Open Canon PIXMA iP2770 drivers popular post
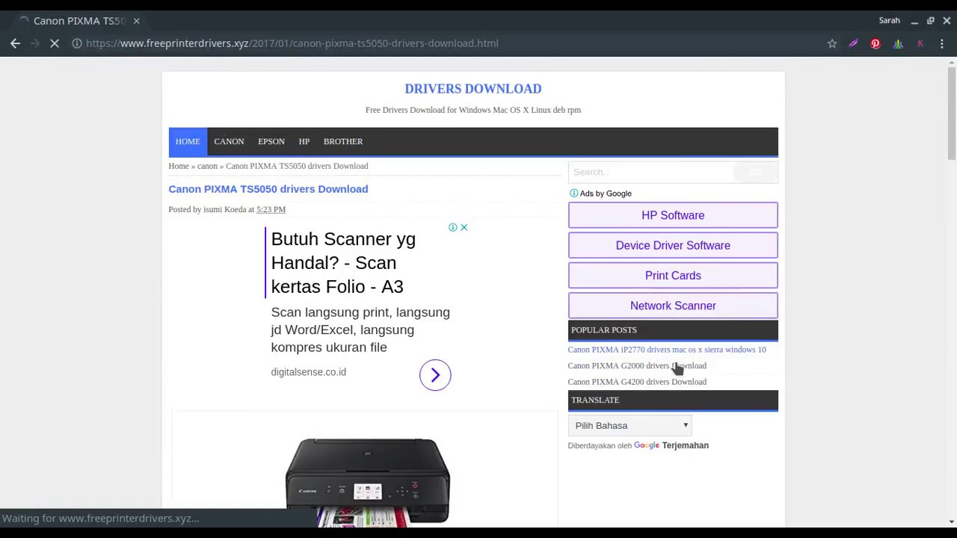957x538 pixels. 667,350
